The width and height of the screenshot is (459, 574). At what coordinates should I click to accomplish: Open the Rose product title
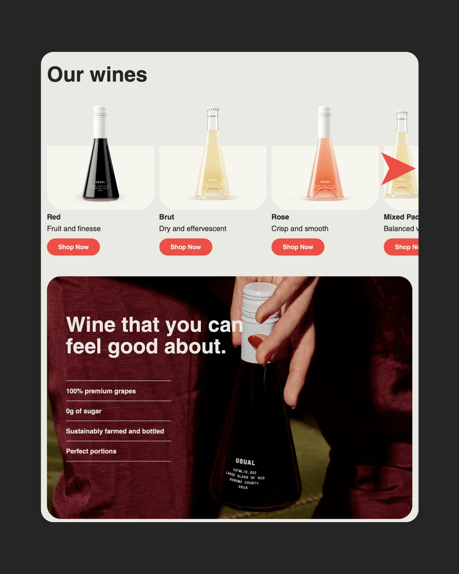pyautogui.click(x=280, y=217)
